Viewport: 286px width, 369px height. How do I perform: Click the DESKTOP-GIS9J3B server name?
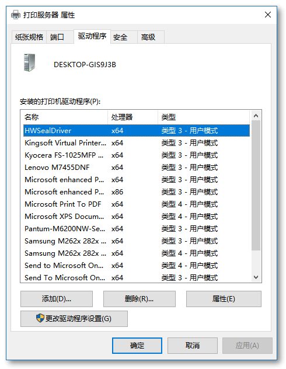click(x=85, y=64)
